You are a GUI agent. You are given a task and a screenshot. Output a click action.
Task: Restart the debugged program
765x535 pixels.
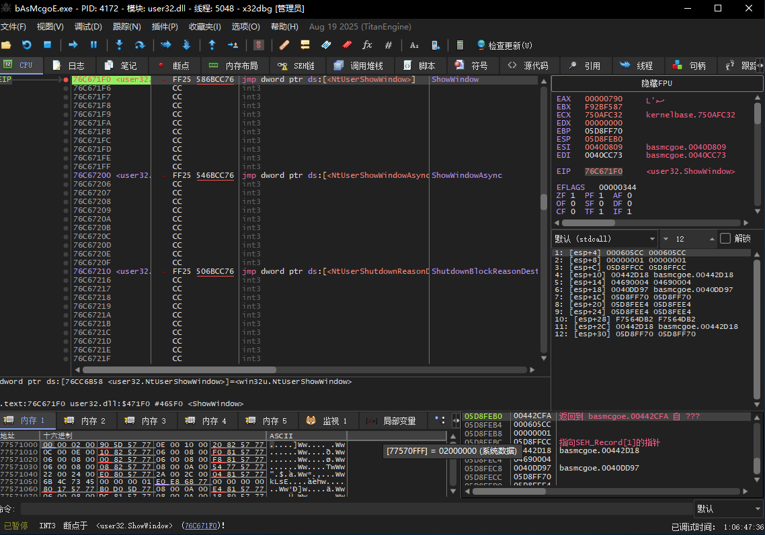tap(27, 46)
